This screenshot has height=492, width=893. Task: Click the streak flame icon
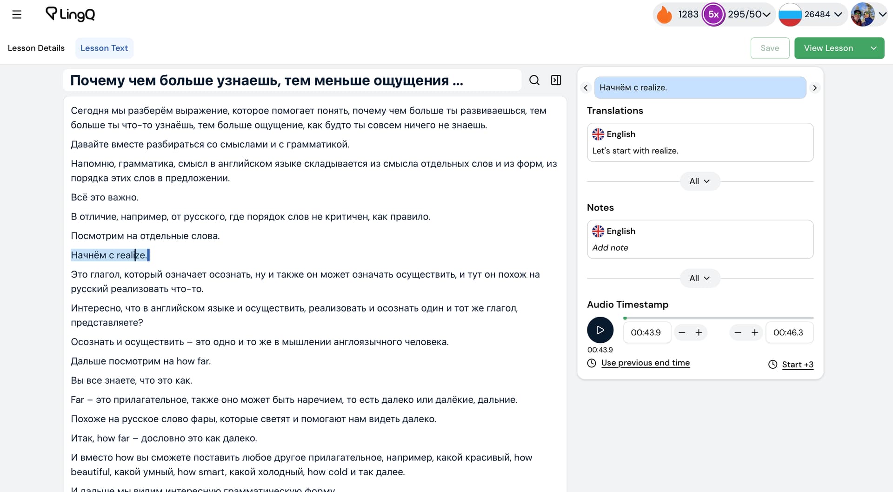point(664,14)
